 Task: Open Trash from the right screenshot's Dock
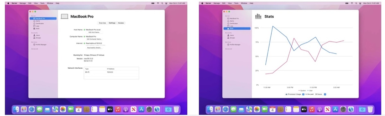click(370, 109)
